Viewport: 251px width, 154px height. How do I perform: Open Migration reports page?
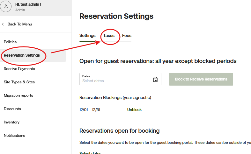click(18, 95)
